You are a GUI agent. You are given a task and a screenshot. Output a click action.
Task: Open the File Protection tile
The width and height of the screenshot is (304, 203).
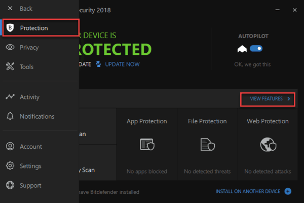pyautogui.click(x=207, y=144)
